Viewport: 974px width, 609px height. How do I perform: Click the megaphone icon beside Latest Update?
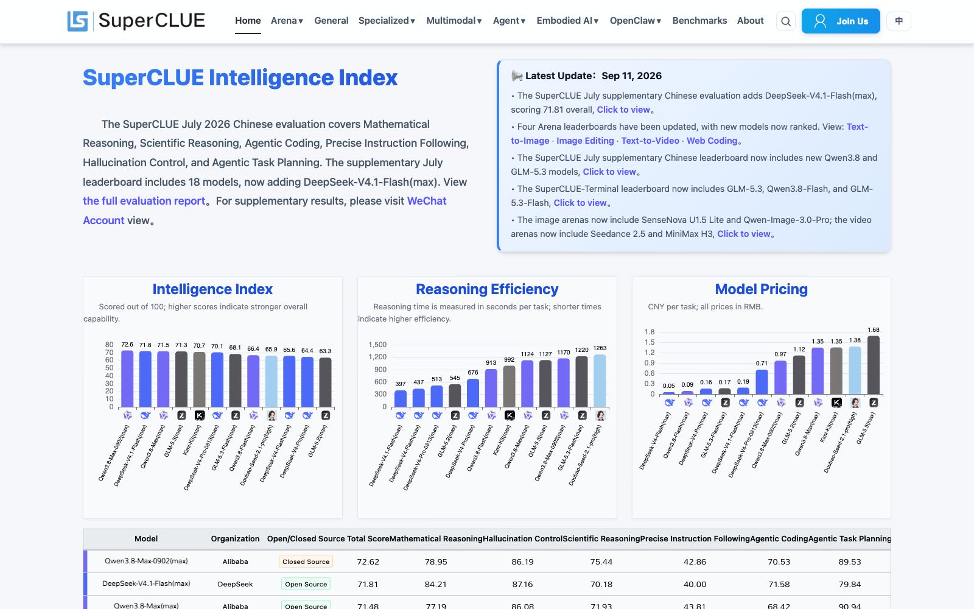[517, 76]
